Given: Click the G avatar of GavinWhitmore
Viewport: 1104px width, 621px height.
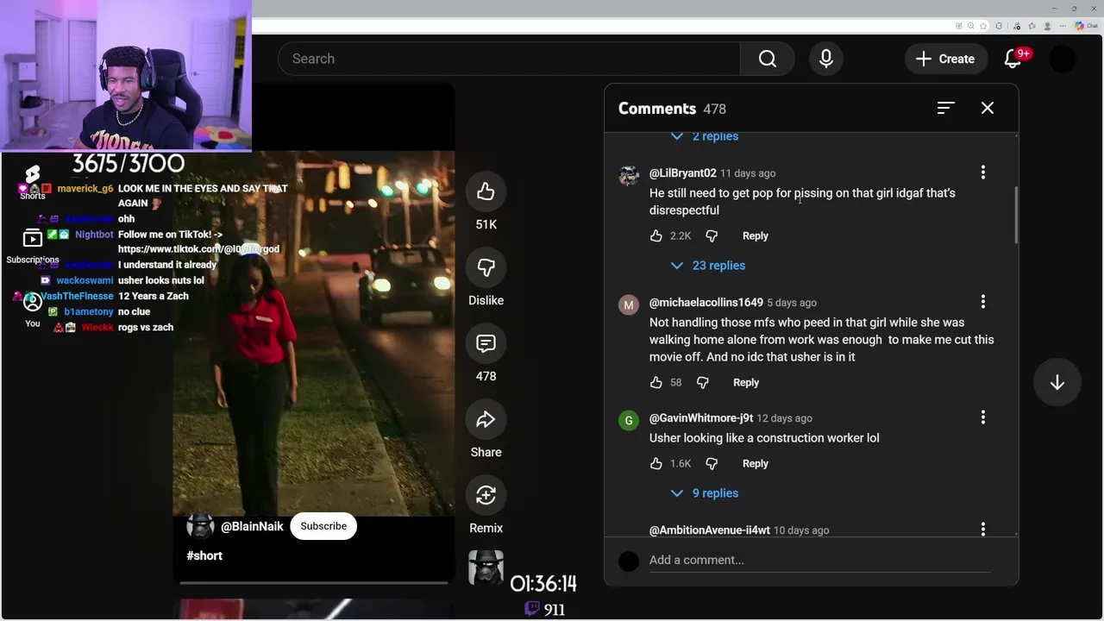Looking at the screenshot, I should (629, 420).
